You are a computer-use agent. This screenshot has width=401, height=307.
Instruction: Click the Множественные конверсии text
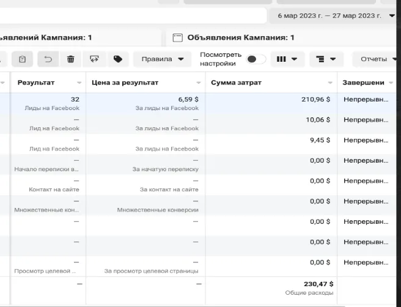click(158, 210)
